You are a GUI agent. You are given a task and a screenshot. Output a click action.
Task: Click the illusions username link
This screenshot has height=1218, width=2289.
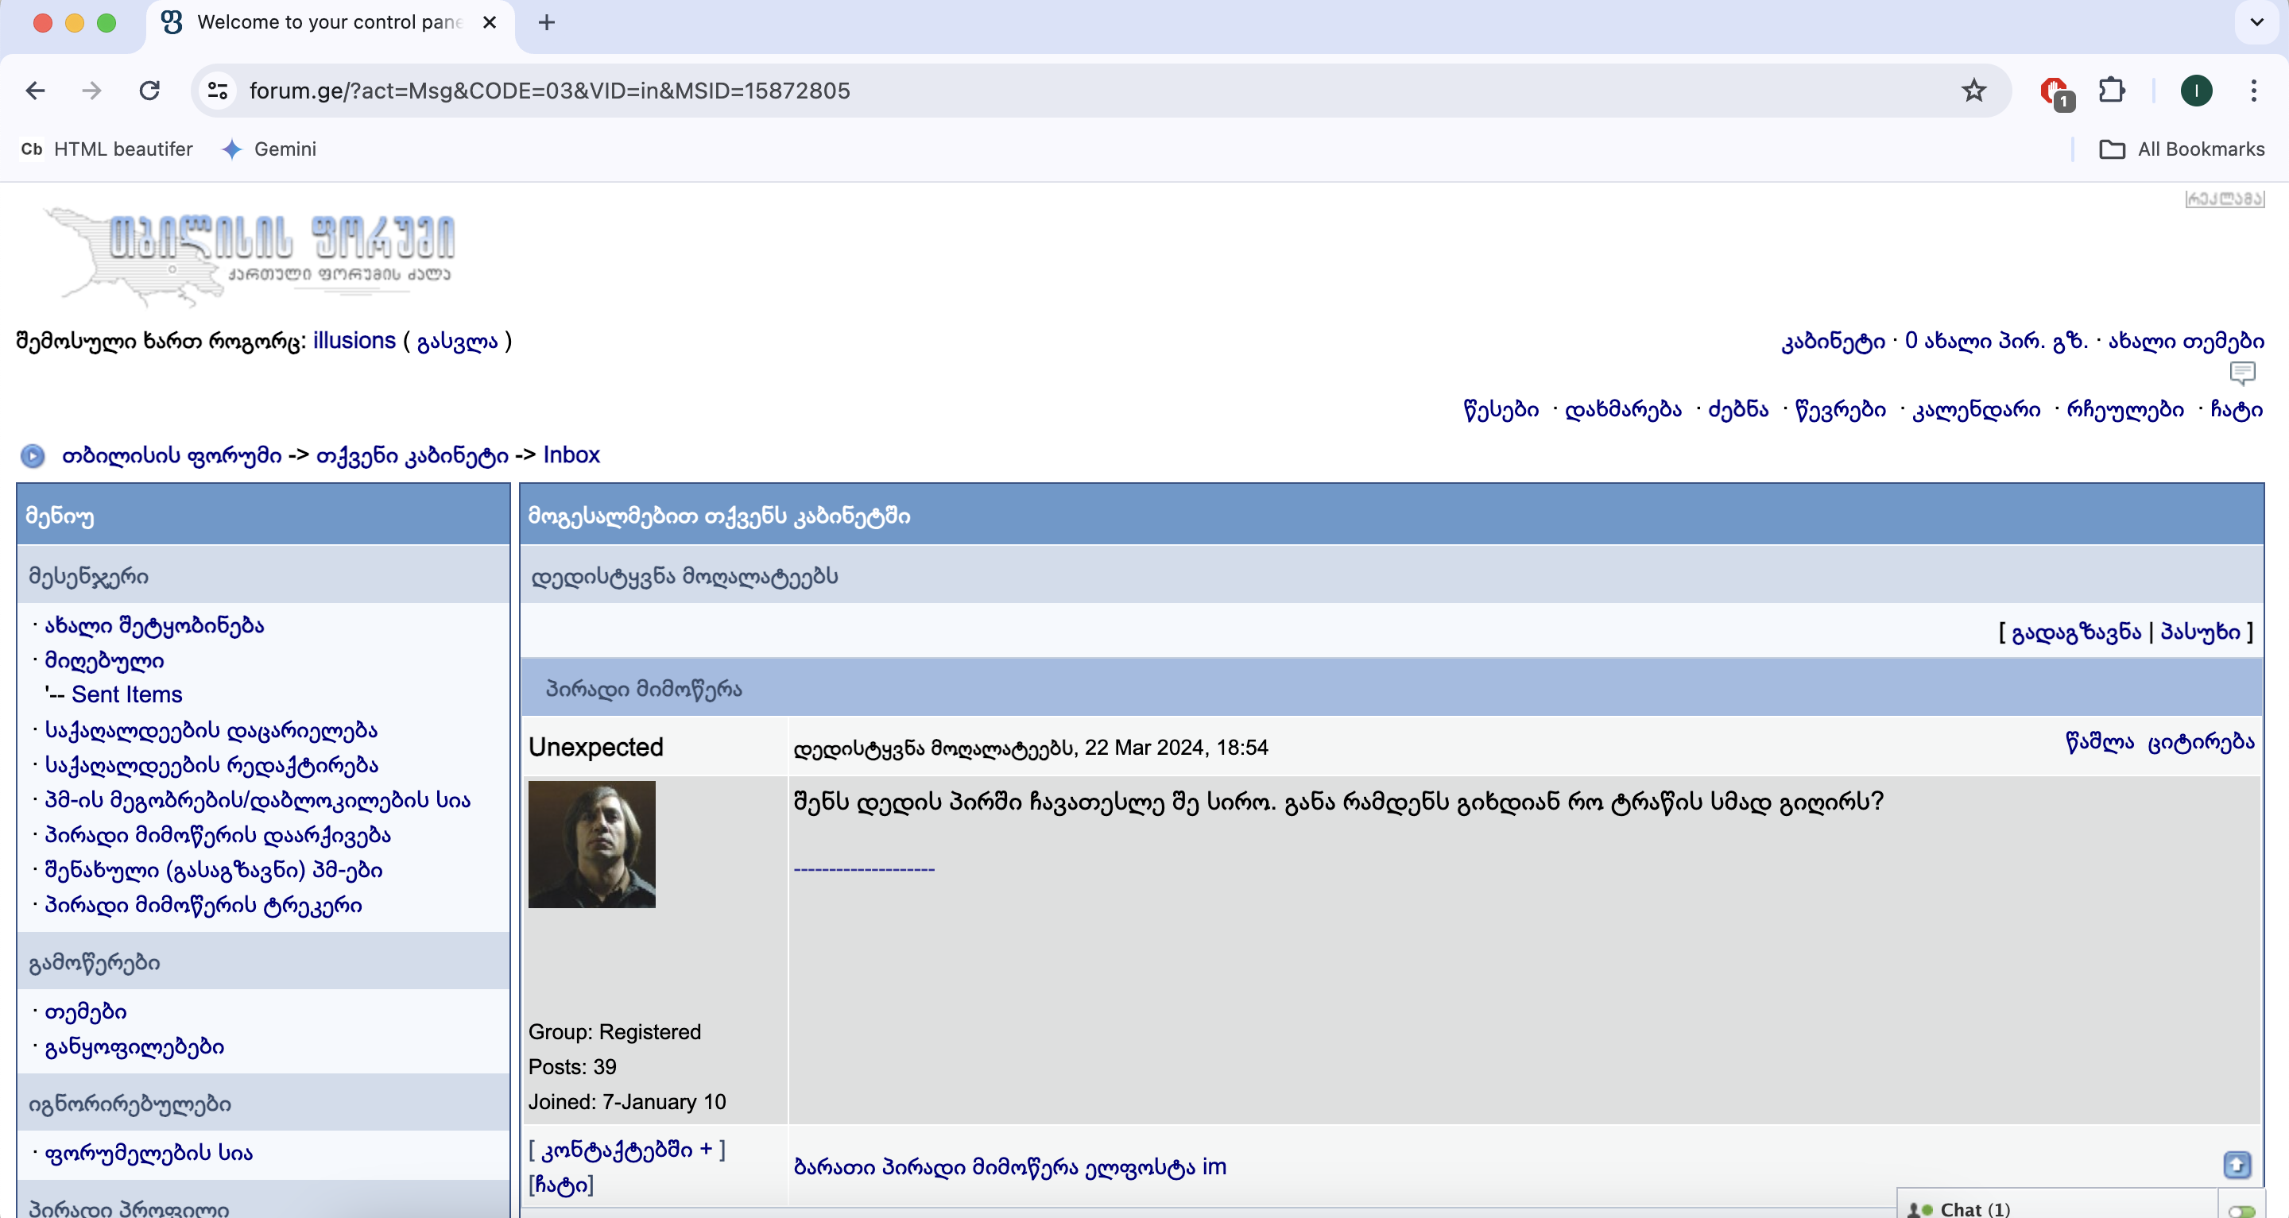coord(354,341)
